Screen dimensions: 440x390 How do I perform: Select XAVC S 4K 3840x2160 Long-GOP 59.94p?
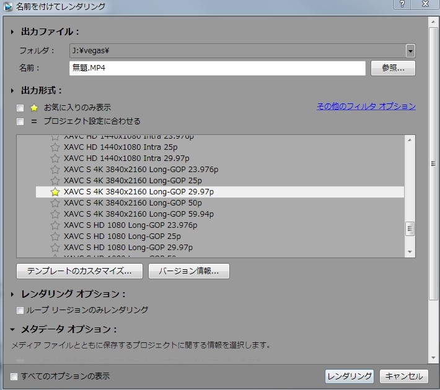(x=220, y=214)
